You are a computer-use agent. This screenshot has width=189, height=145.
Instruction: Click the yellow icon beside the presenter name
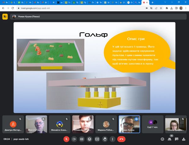[x=5, y=17]
